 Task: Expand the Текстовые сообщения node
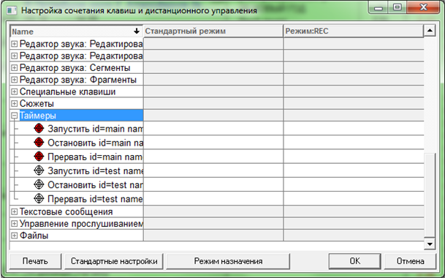14,211
